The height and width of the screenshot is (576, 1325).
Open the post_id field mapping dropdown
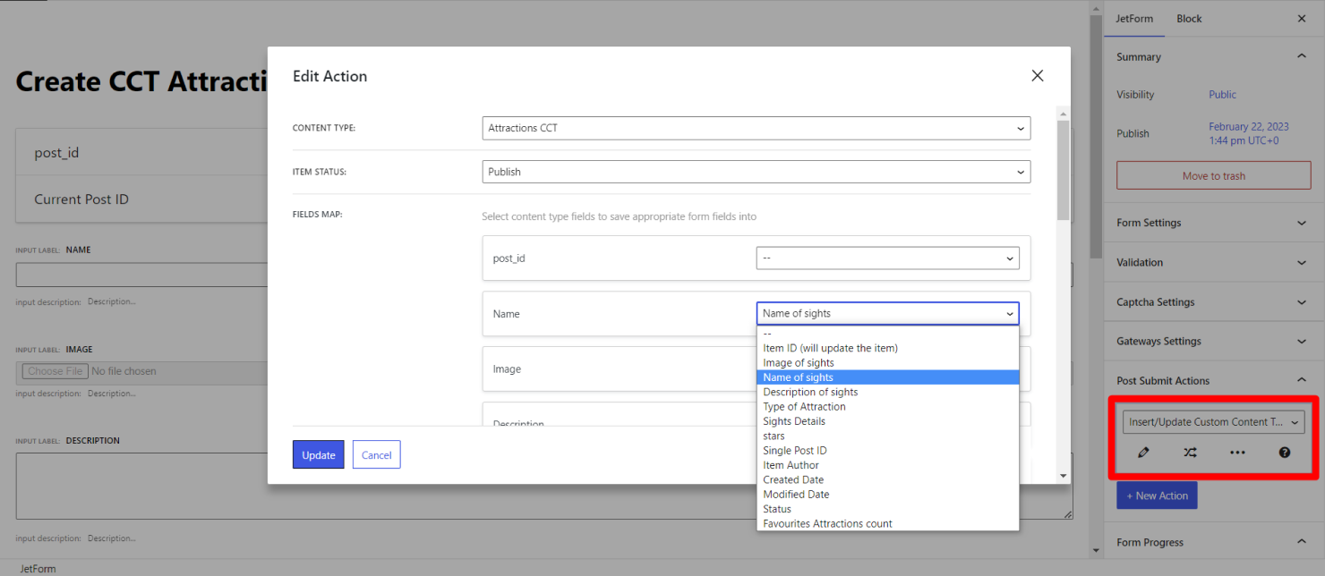point(887,258)
